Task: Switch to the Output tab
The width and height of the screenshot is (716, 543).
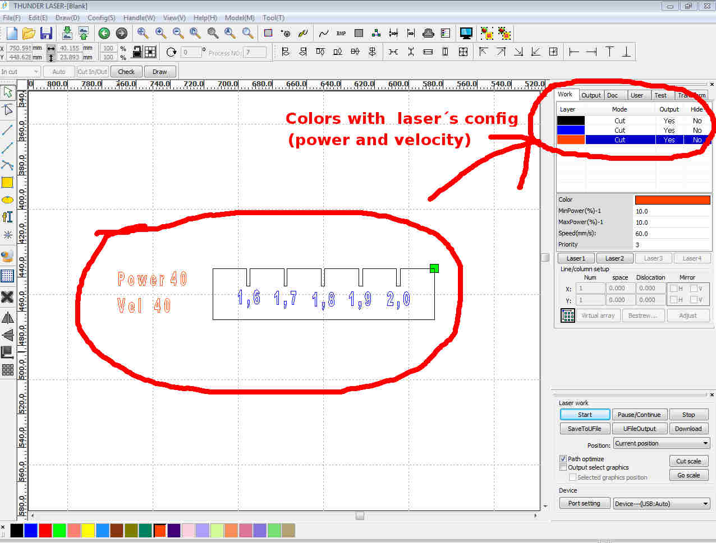Action: pos(591,95)
